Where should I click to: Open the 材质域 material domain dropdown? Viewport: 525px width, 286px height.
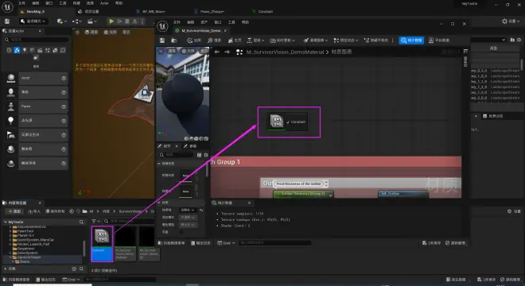[x=188, y=210]
